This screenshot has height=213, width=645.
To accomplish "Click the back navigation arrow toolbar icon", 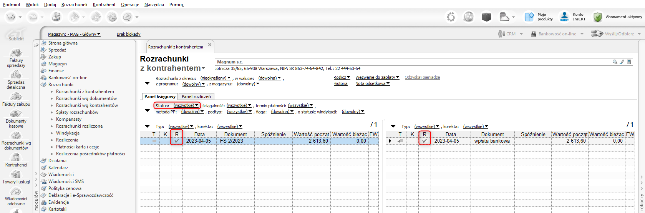I will pyautogui.click(x=11, y=17).
